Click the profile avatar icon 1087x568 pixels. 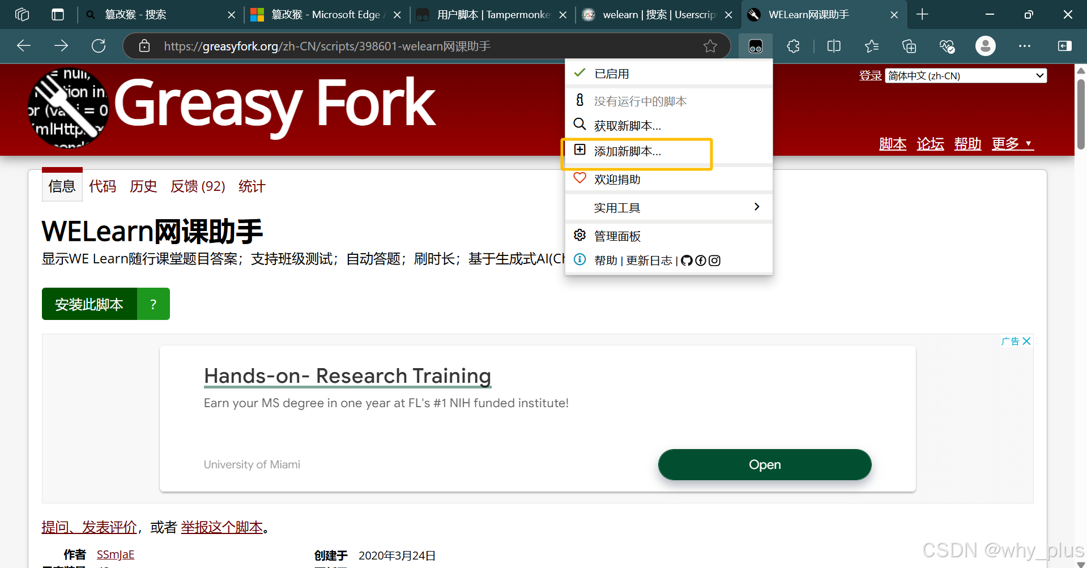[x=985, y=46]
